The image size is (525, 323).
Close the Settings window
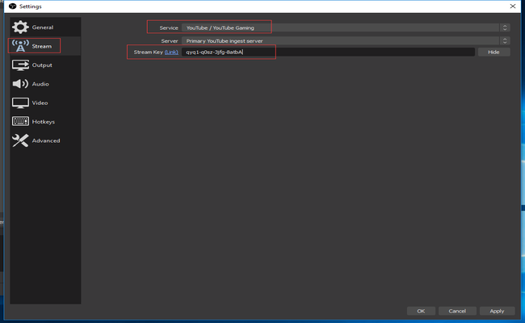coord(513,6)
